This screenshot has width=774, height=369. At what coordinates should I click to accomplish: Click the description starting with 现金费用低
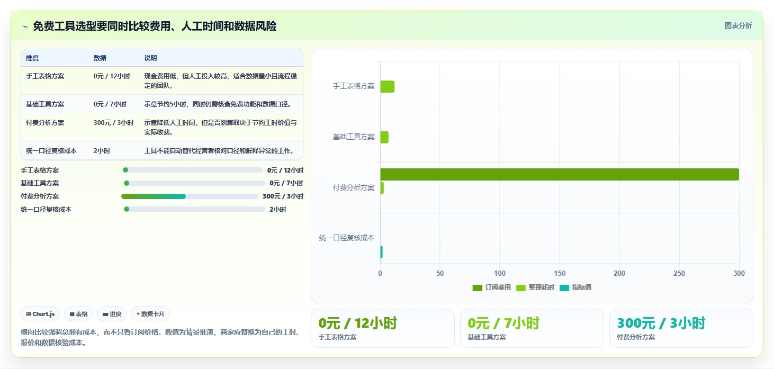click(x=220, y=80)
